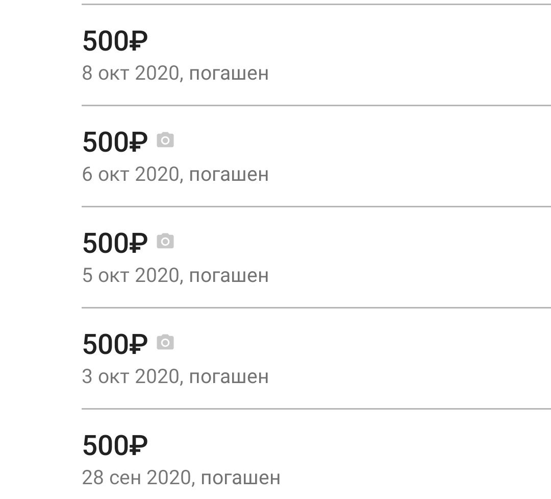Click divider line below 8 окт 2020 entry
Screen dimensions: 551x499
[316, 105]
